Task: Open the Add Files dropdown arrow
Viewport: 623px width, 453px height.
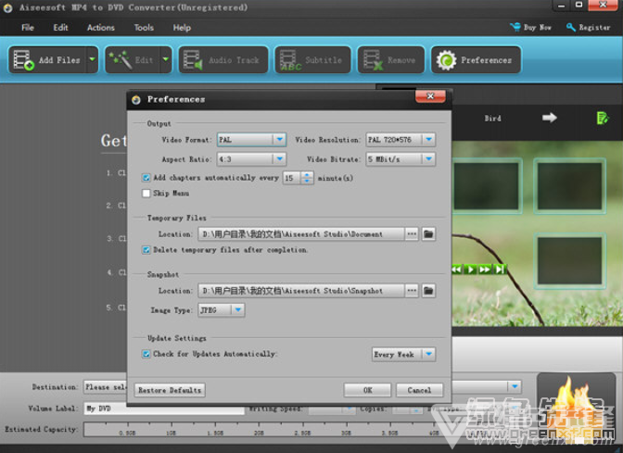Action: pos(92,60)
